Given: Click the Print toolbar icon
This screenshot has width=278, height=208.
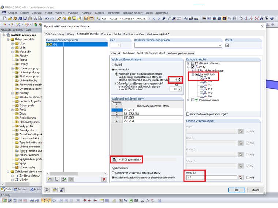Looking at the screenshot, I should (35, 19).
